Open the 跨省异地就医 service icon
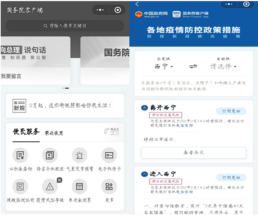Screen dimensions: 258x215 pyautogui.click(x=50, y=155)
